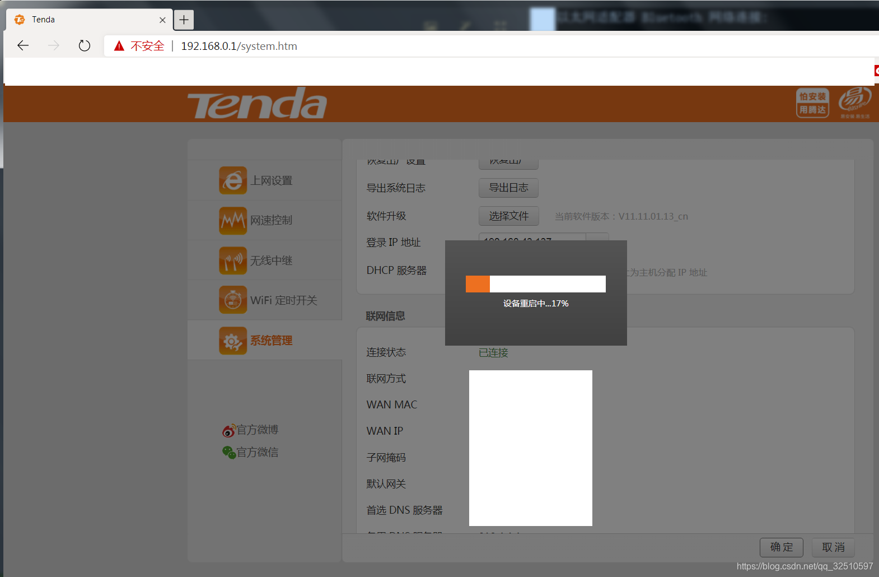This screenshot has height=577, width=879.
Task: Reload the page with refresh icon
Action: pos(85,45)
